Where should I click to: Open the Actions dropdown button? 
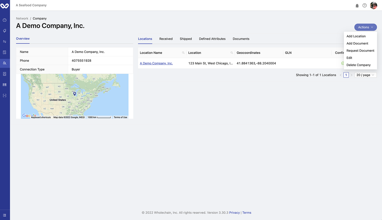coord(365,27)
